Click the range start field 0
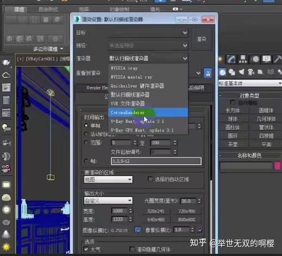The image size is (282, 256). tap(122, 142)
